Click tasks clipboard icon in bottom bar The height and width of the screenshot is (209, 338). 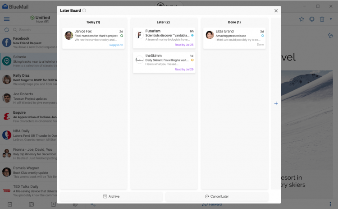10,204
